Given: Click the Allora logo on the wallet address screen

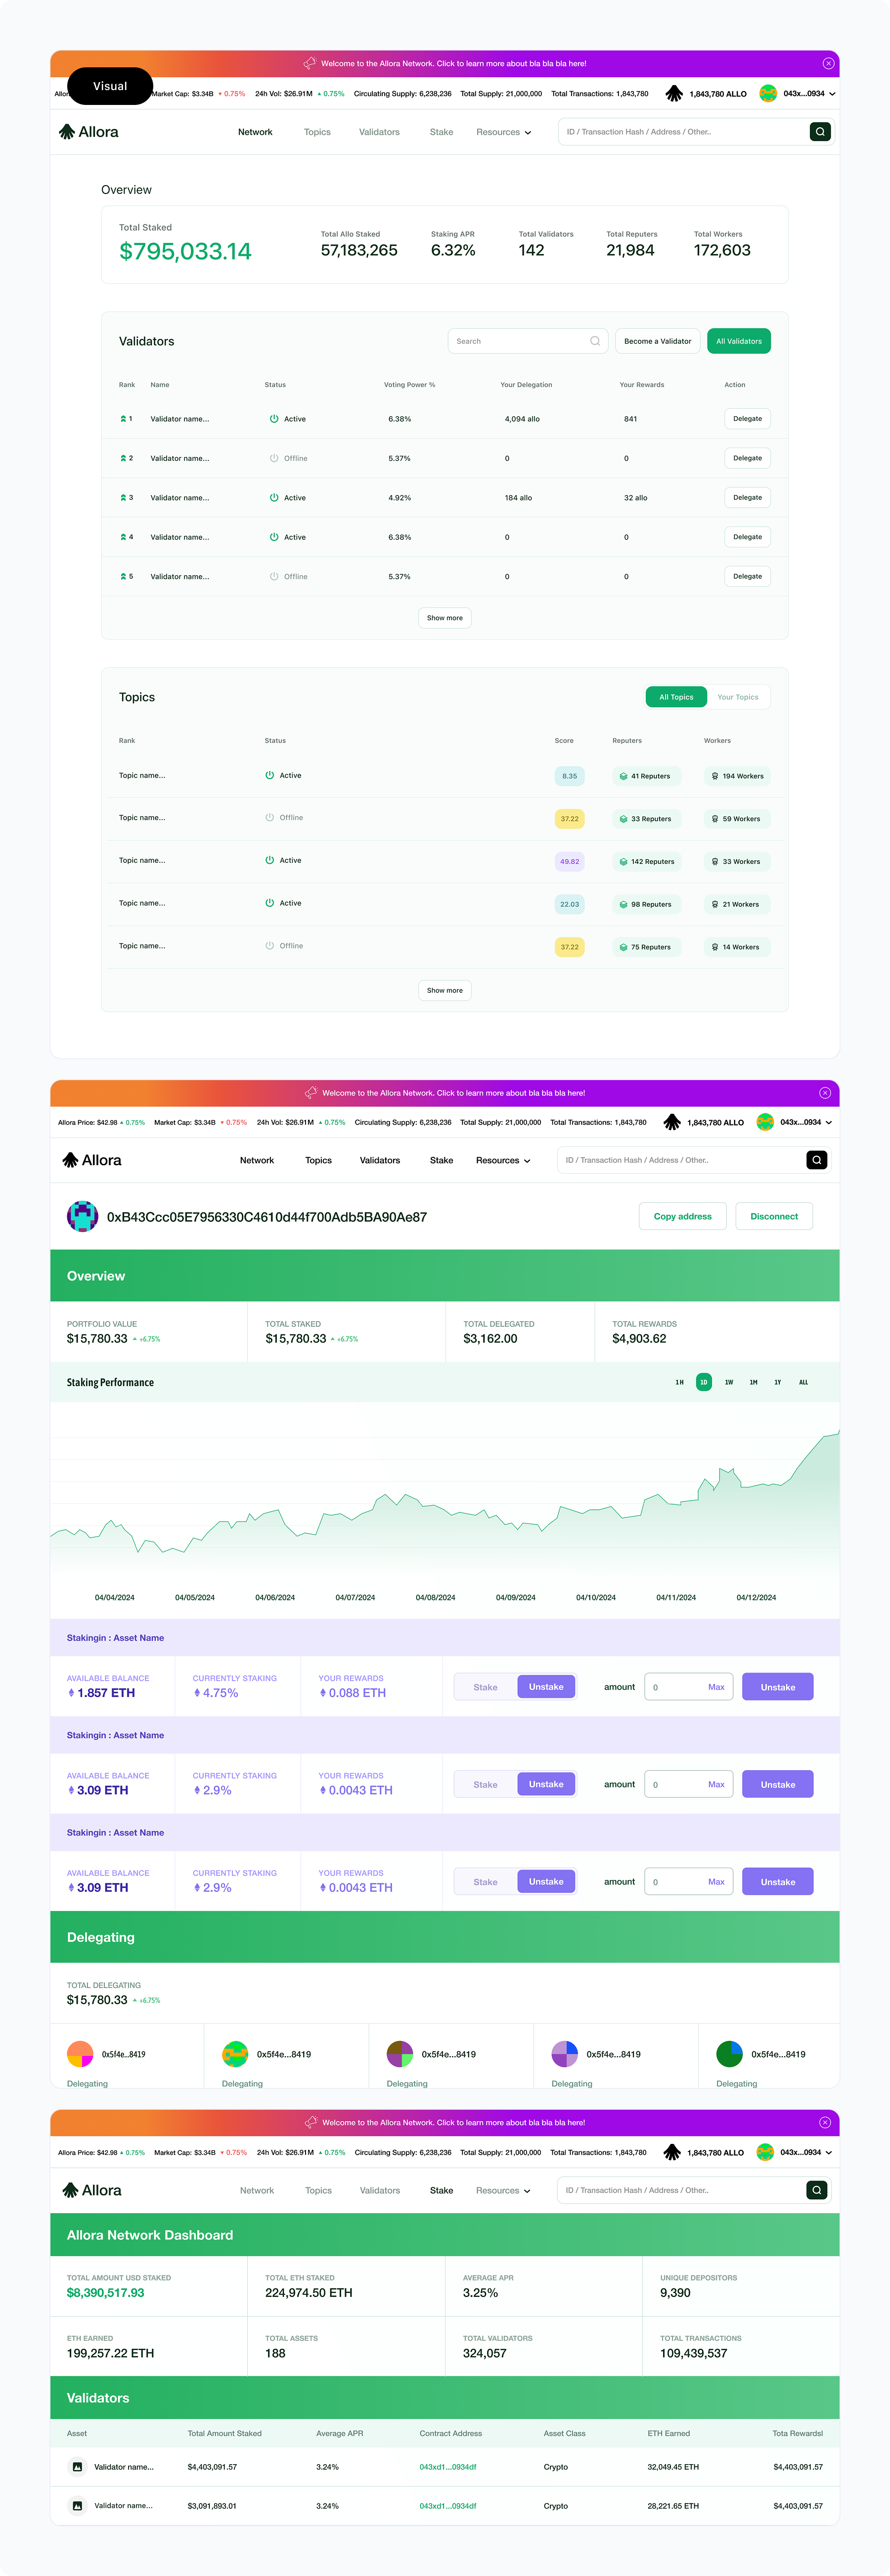Looking at the screenshot, I should click(x=92, y=1160).
